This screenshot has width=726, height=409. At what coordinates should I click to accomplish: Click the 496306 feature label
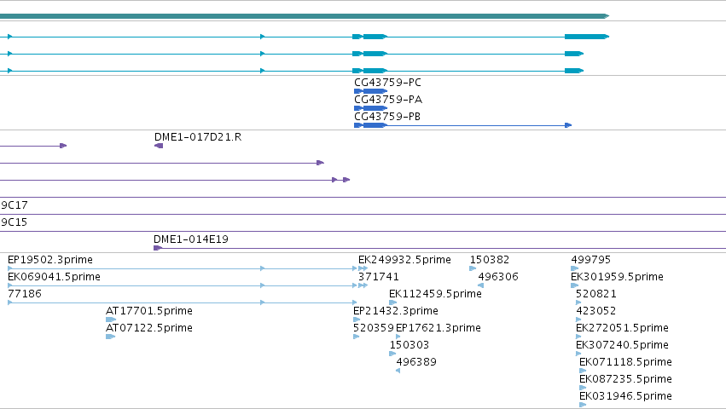[498, 277]
